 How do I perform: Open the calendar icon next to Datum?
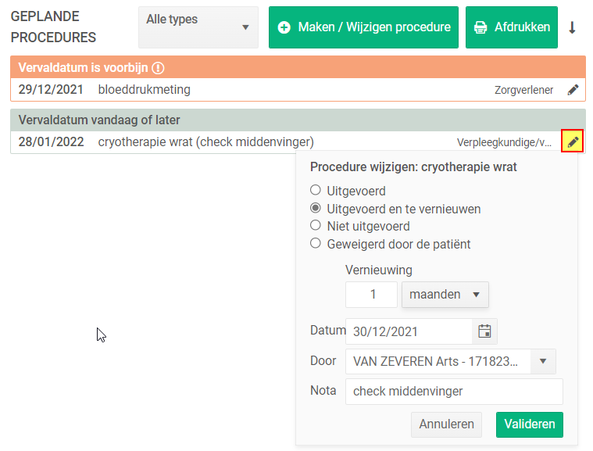[x=484, y=331]
